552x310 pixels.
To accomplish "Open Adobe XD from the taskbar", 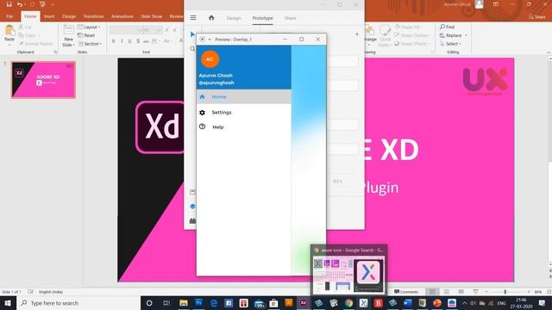I will tap(303, 302).
